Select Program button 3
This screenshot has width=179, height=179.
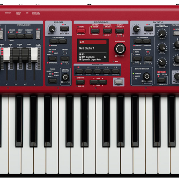[x=97, y=72]
